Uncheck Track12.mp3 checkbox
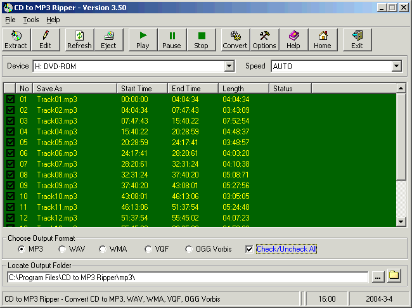The image size is (412, 308). coord(11,218)
